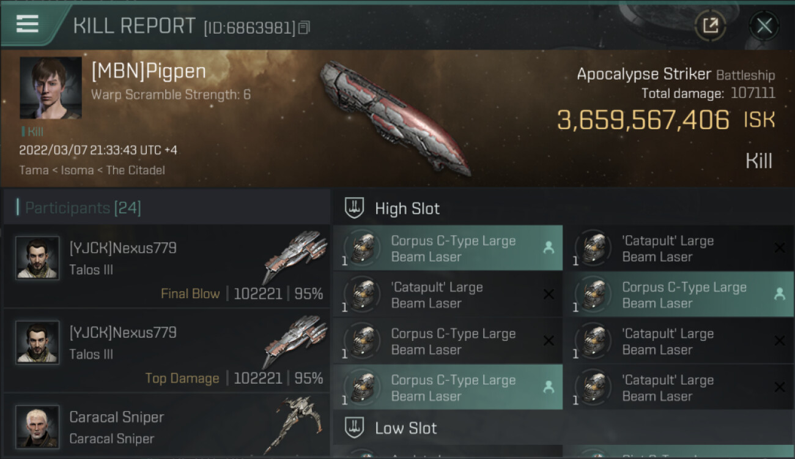795x459 pixels.
Task: Select first Corpus C-Type Large Beam Laser module
Action: point(448,248)
